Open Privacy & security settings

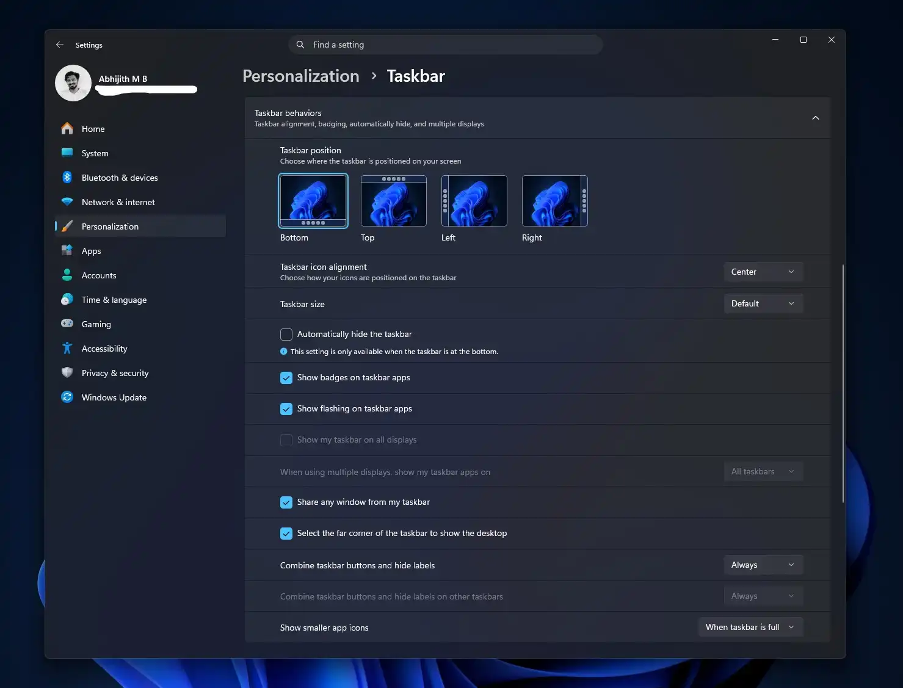(140, 373)
